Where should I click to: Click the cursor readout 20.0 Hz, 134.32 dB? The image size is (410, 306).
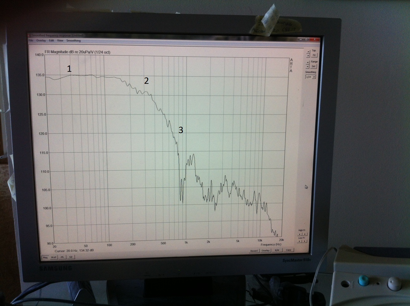pos(74,250)
